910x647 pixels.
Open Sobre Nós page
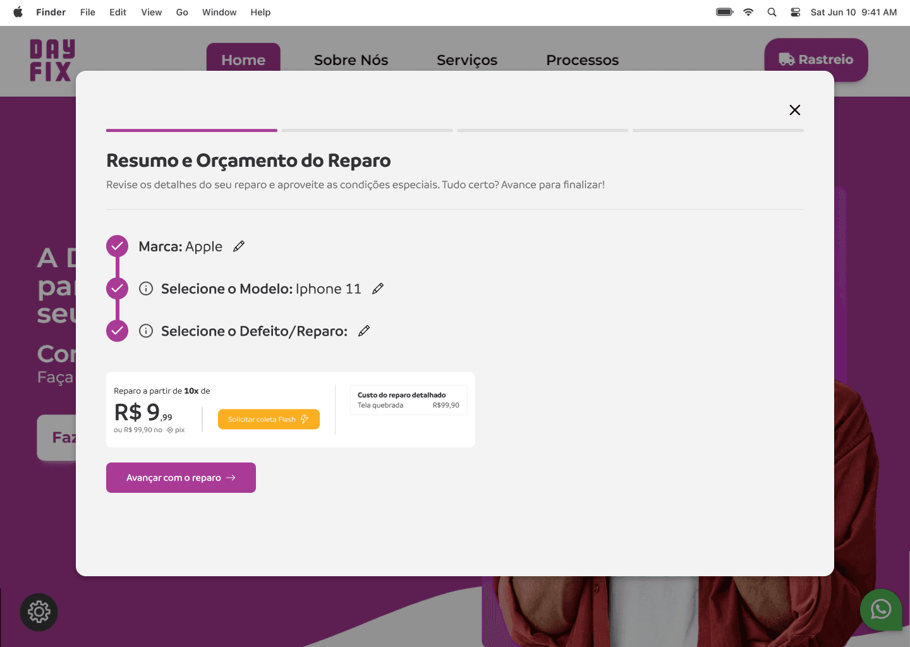point(351,60)
